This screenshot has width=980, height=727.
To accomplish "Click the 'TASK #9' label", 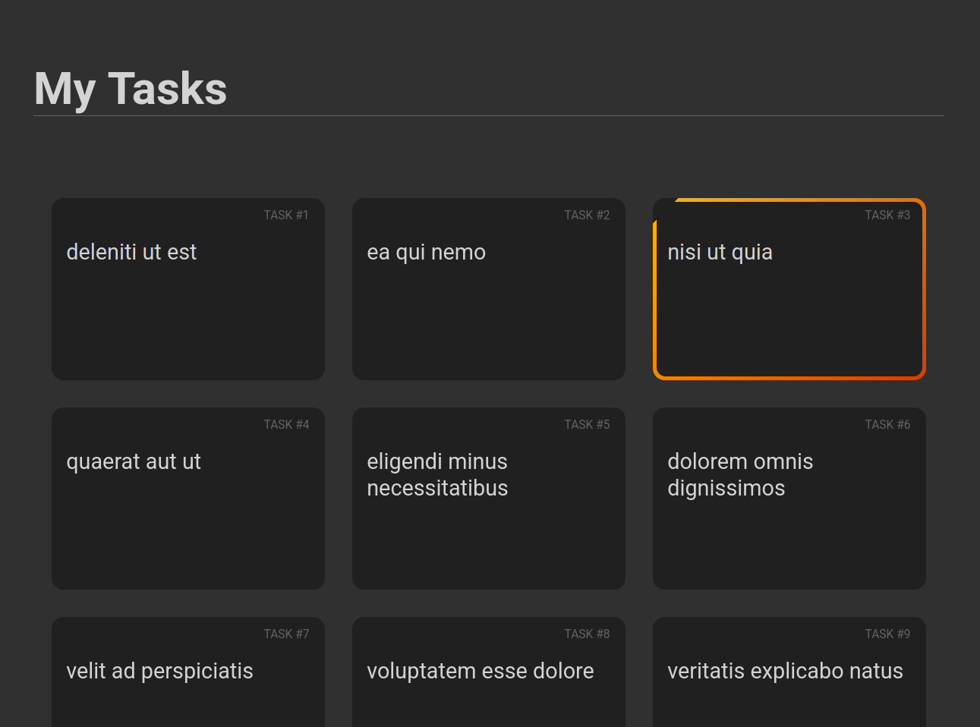I will point(887,634).
